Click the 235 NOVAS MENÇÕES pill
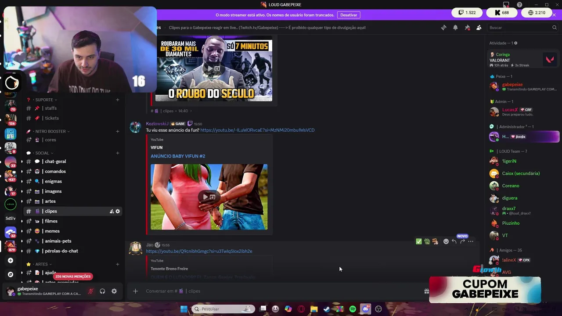Viewport: 562px width, 316px height. 73,276
